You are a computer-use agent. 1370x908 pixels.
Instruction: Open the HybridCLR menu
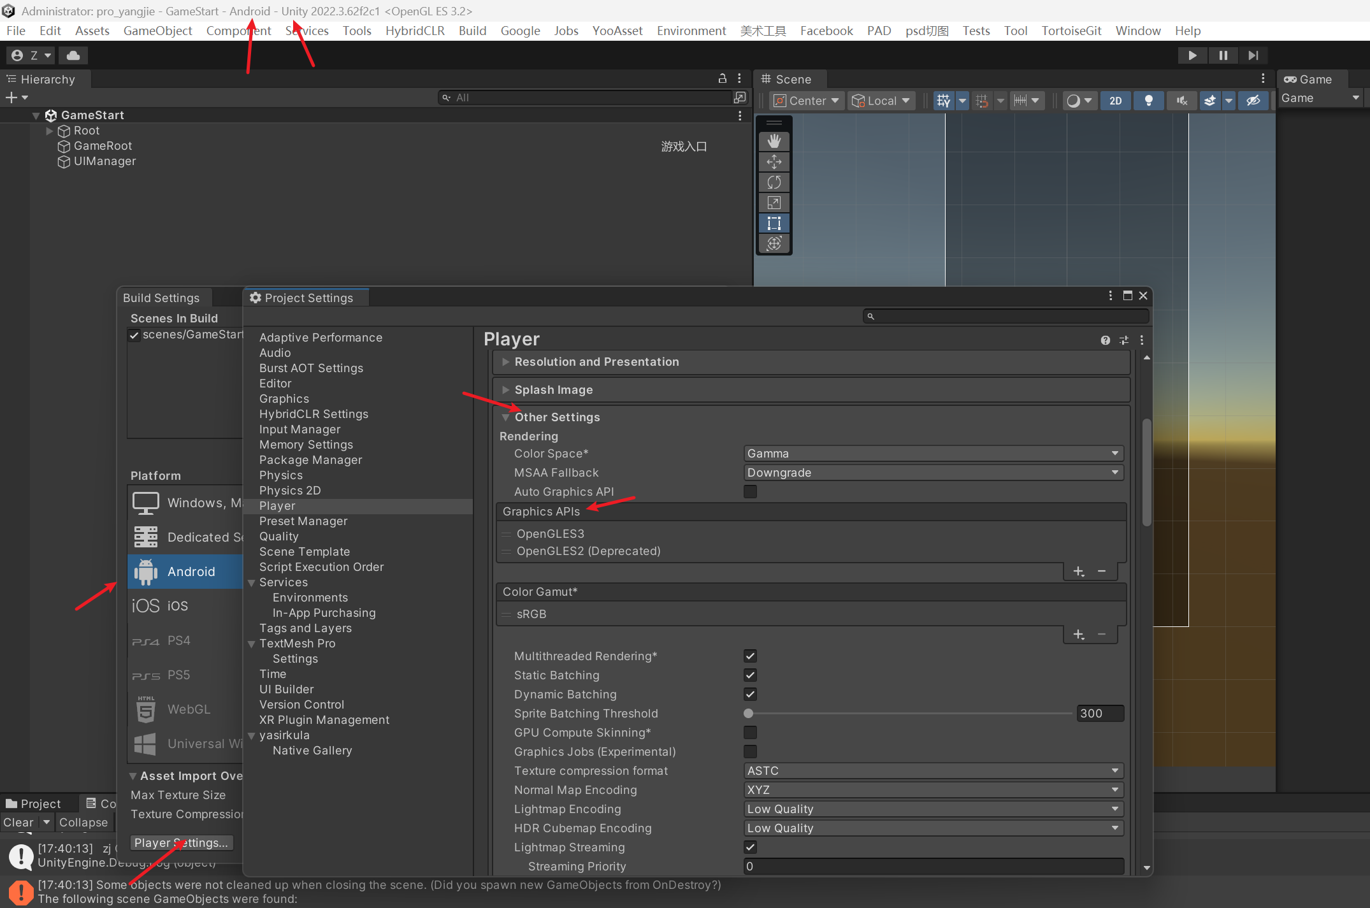pos(414,31)
